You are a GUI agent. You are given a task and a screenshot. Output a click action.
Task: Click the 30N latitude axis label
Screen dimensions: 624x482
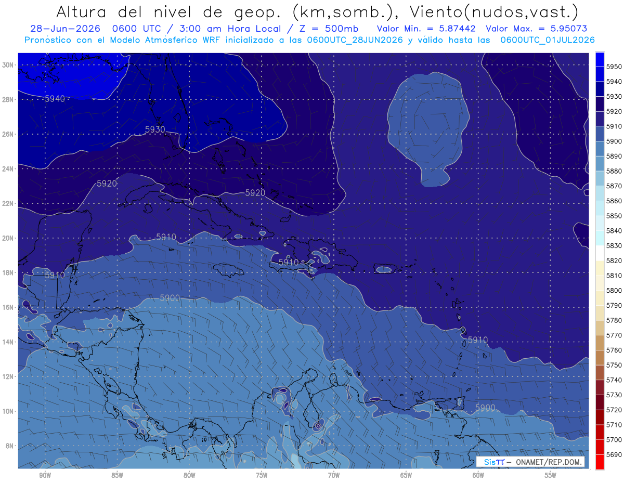[7, 65]
